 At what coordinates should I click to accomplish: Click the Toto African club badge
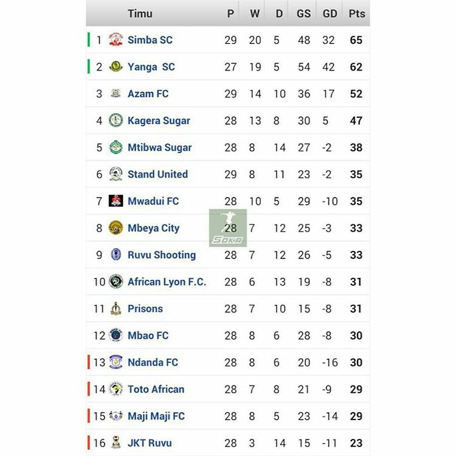[116, 389]
